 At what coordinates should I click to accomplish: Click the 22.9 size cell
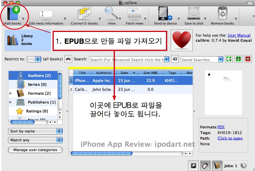151,80
